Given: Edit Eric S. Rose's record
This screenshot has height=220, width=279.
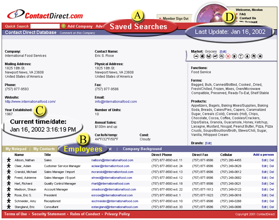Looking at the screenshot, I should [x=264, y=195].
